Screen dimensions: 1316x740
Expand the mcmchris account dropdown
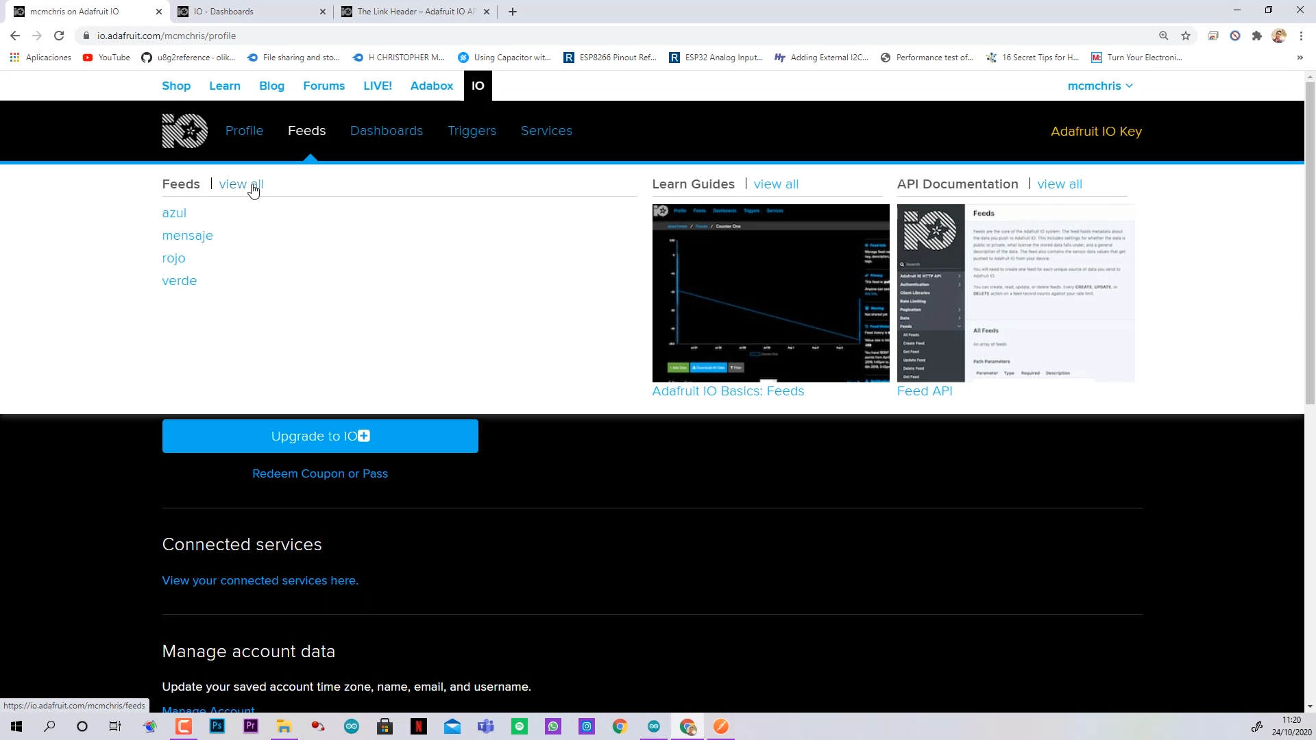click(1100, 86)
